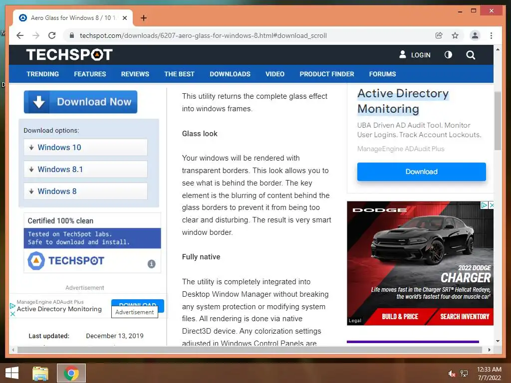Click the scroll up arrow
The height and width of the screenshot is (383, 511).
pos(498,49)
